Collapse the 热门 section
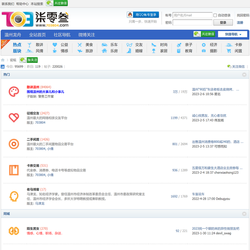The width and height of the screenshot is (250, 250). click(244, 75)
